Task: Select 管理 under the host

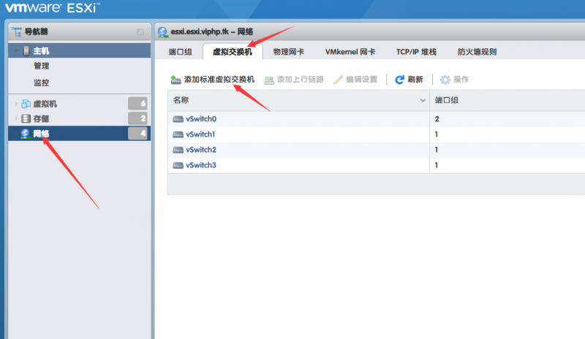Action: pyautogui.click(x=42, y=66)
